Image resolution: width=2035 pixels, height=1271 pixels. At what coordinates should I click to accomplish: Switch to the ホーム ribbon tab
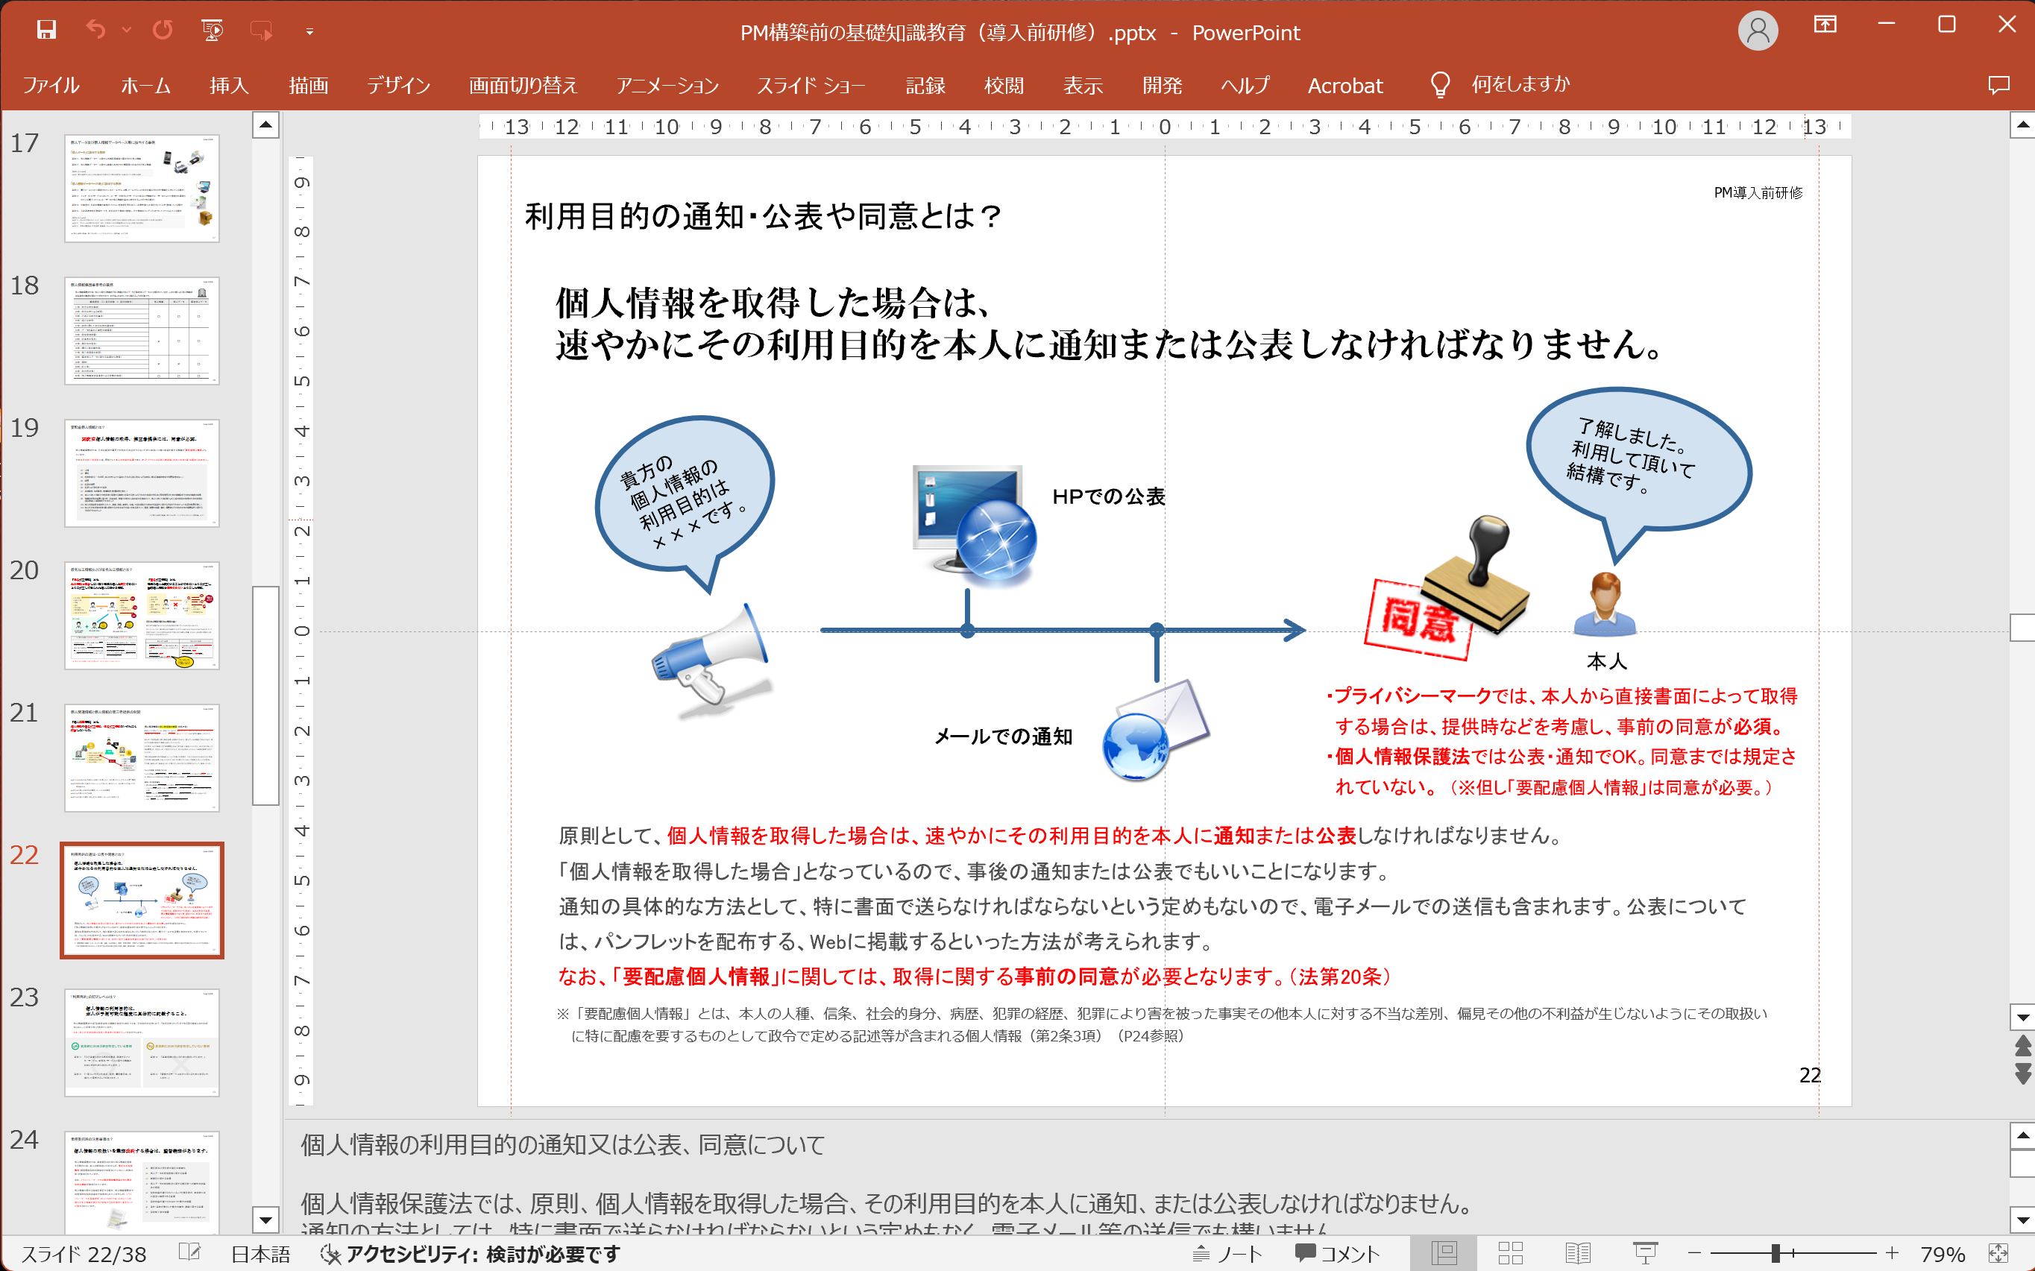coord(145,85)
